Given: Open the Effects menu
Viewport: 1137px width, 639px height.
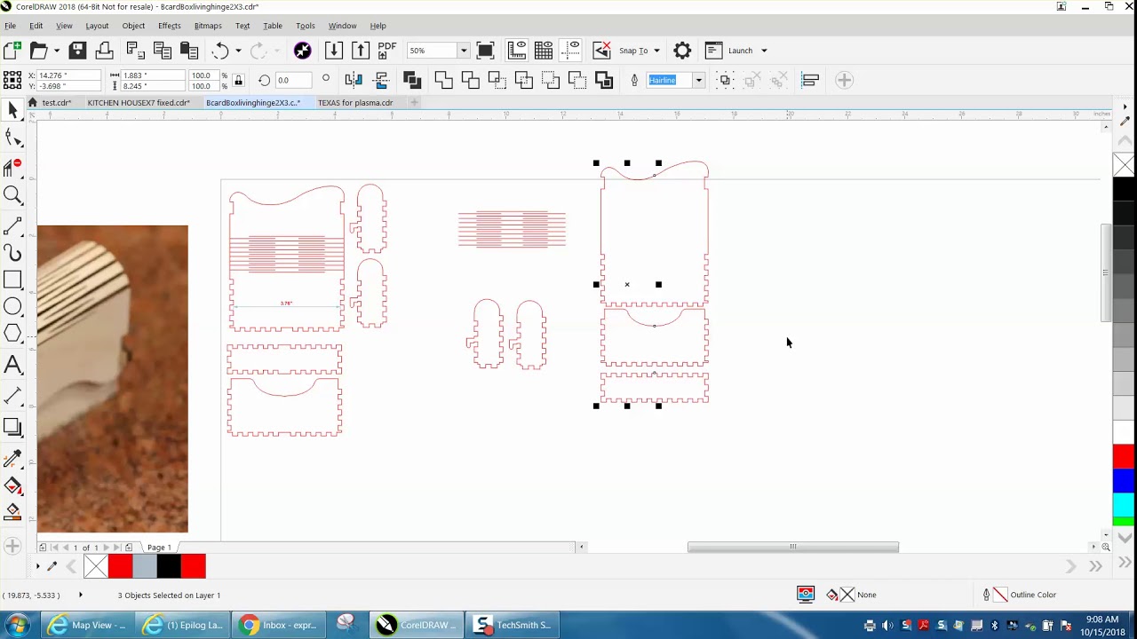Looking at the screenshot, I should point(169,26).
